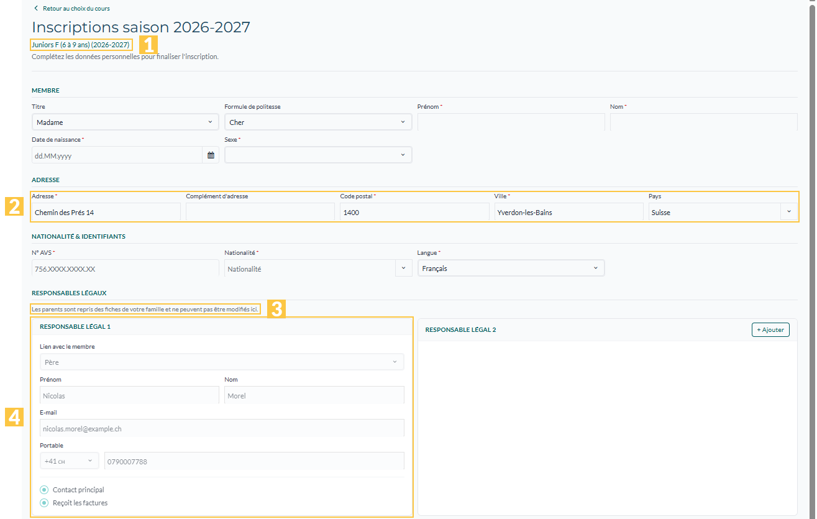Image resolution: width=817 pixels, height=519 pixels.
Task: Open the Titre dropdown showing Madame
Action: pos(125,122)
